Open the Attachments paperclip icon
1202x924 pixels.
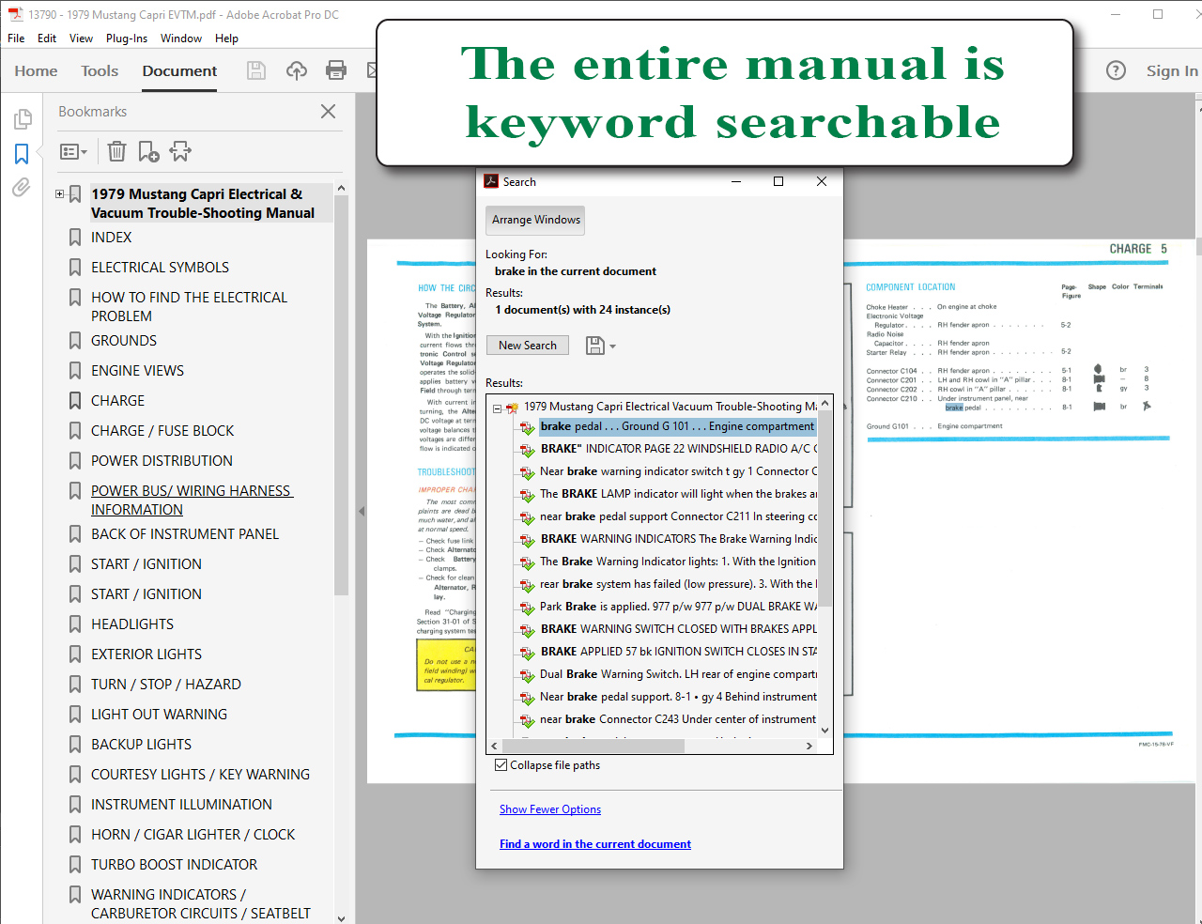[22, 187]
